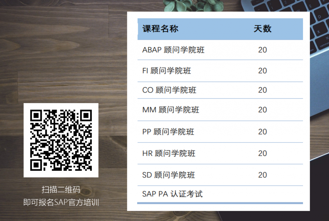The image size is (329, 221).
Task: Select the HR 顾问学院班 course row
Action: click(x=220, y=153)
